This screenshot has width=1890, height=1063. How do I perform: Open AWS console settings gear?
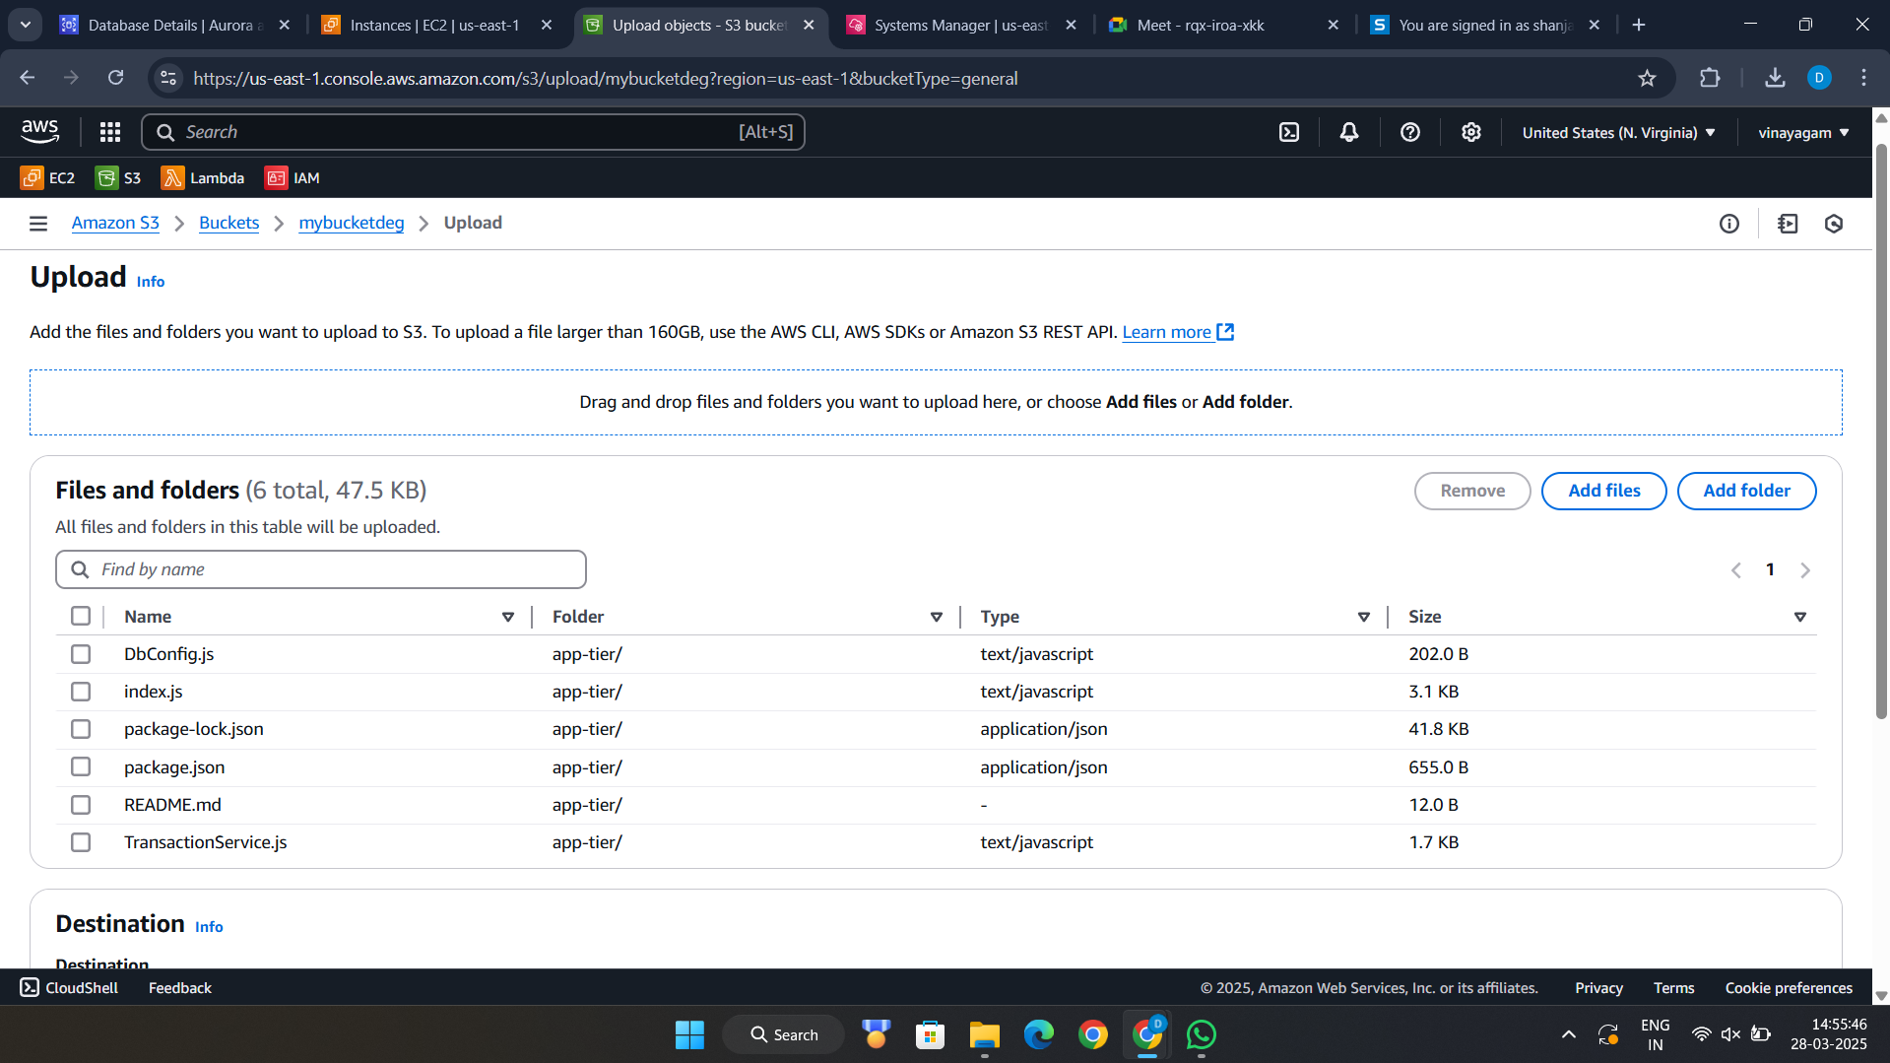click(1471, 132)
